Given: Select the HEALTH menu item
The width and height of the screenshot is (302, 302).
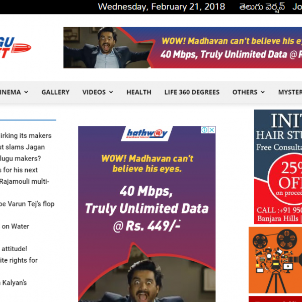Looking at the screenshot, I should (x=139, y=92).
